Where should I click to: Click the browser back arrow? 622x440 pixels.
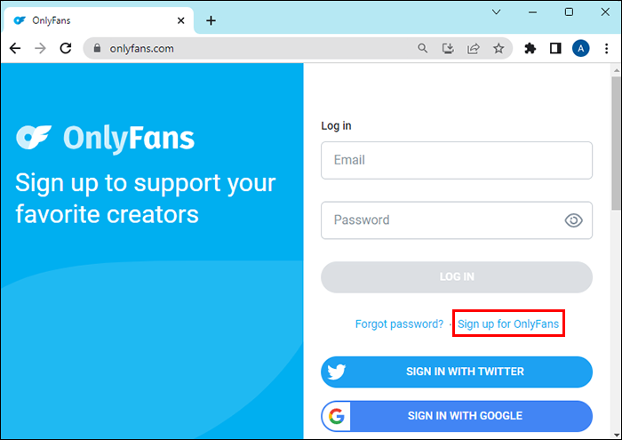[x=15, y=49]
